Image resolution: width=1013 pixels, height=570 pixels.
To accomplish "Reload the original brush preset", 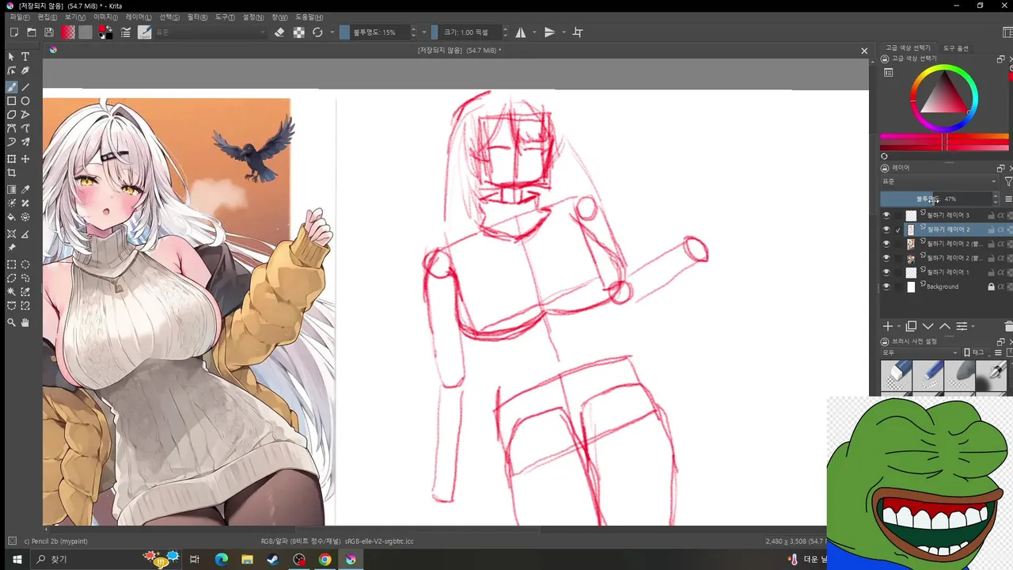I will click(317, 32).
